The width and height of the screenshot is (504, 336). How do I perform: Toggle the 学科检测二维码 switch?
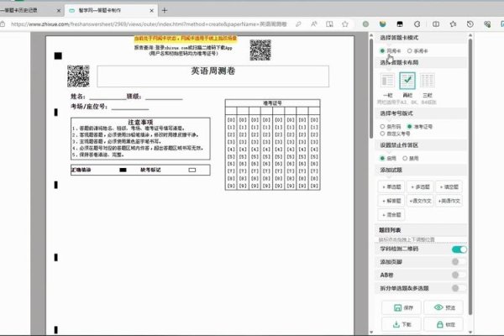coord(459,249)
